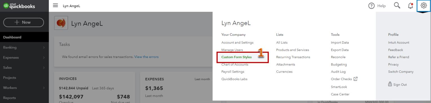Image resolution: width=431 pixels, height=103 pixels.
Task: Click the search magnifier icon
Action: (x=397, y=6)
